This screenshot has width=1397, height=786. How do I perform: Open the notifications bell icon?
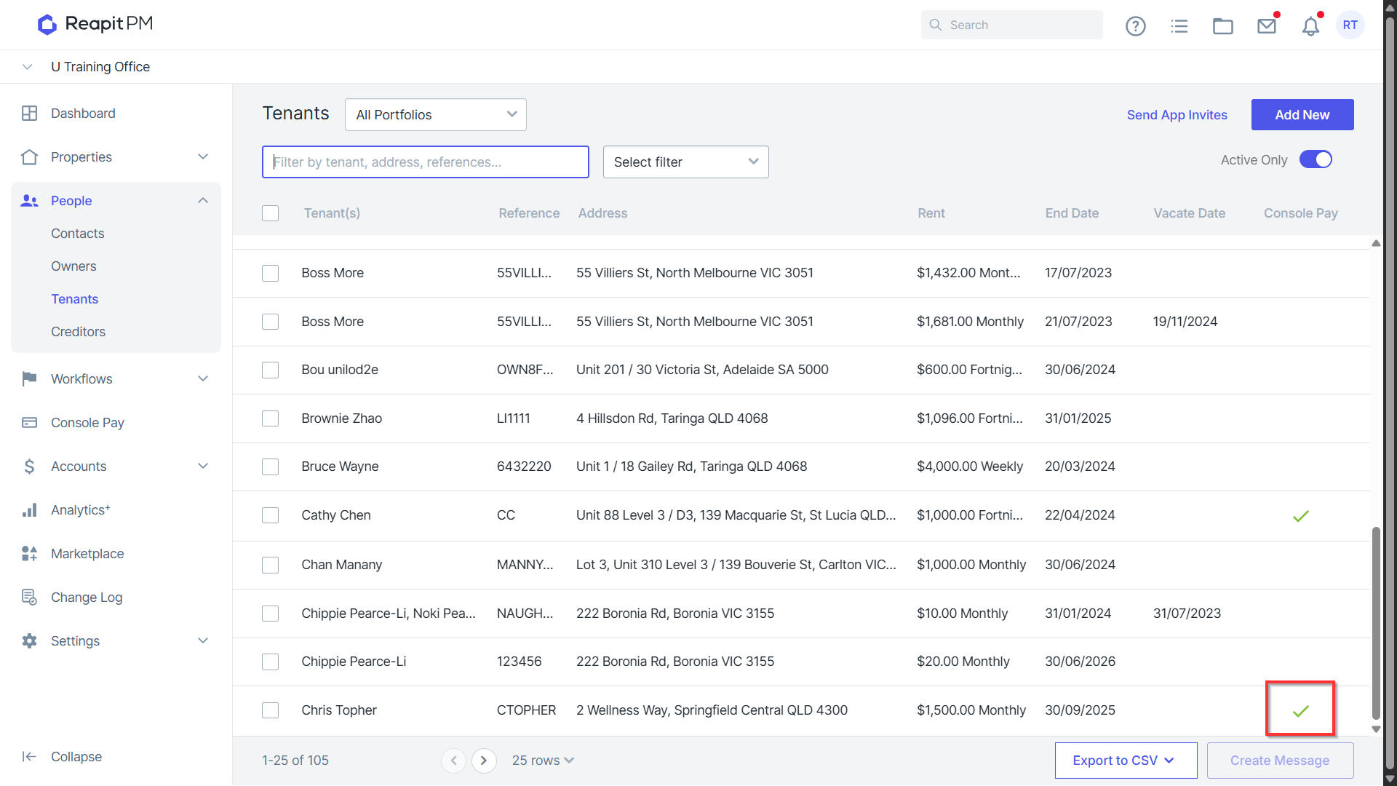coord(1310,26)
